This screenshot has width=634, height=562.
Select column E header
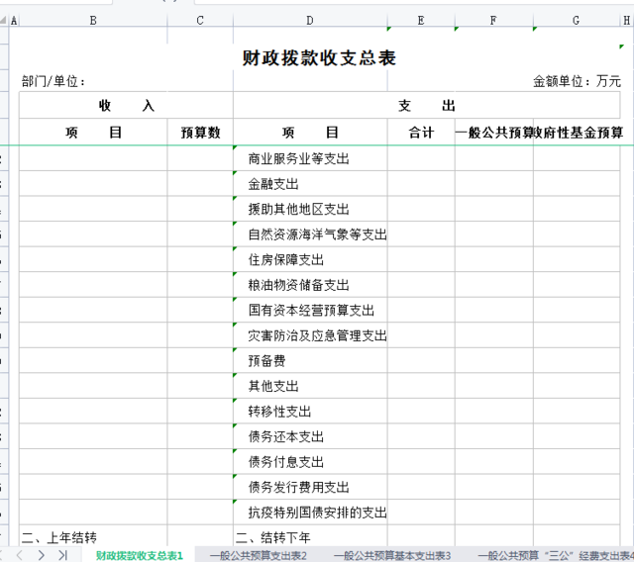pyautogui.click(x=421, y=20)
